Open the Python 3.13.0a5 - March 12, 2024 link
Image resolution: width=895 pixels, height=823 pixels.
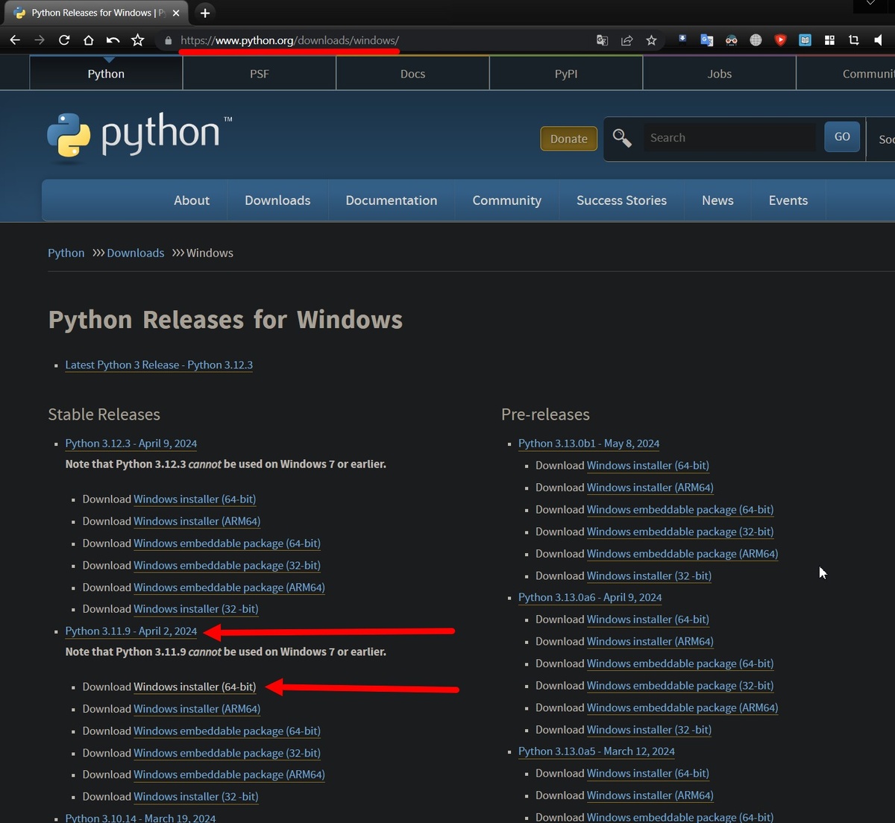click(597, 751)
